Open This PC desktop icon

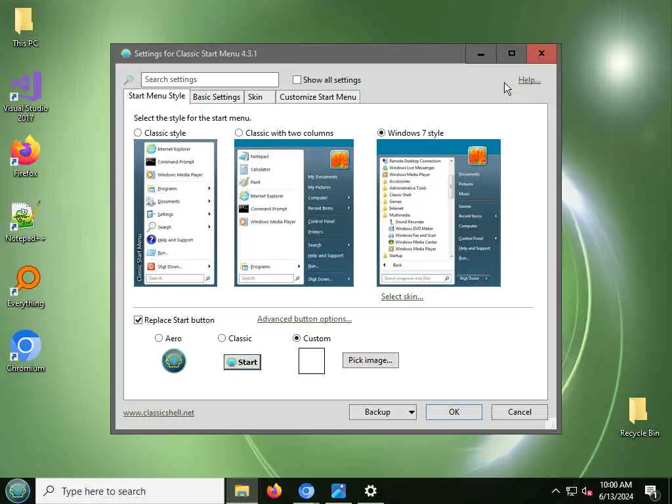[24, 26]
